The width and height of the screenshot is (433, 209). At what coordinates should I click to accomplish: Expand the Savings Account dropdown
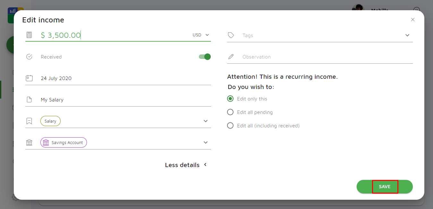(x=206, y=142)
